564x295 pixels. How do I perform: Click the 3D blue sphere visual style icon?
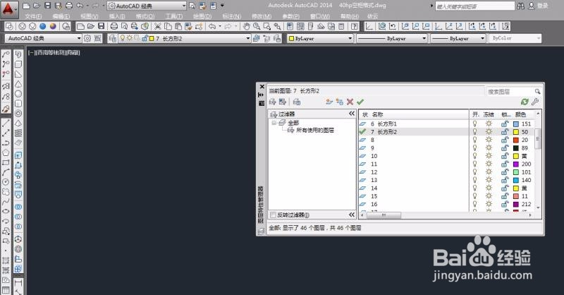coord(43,26)
